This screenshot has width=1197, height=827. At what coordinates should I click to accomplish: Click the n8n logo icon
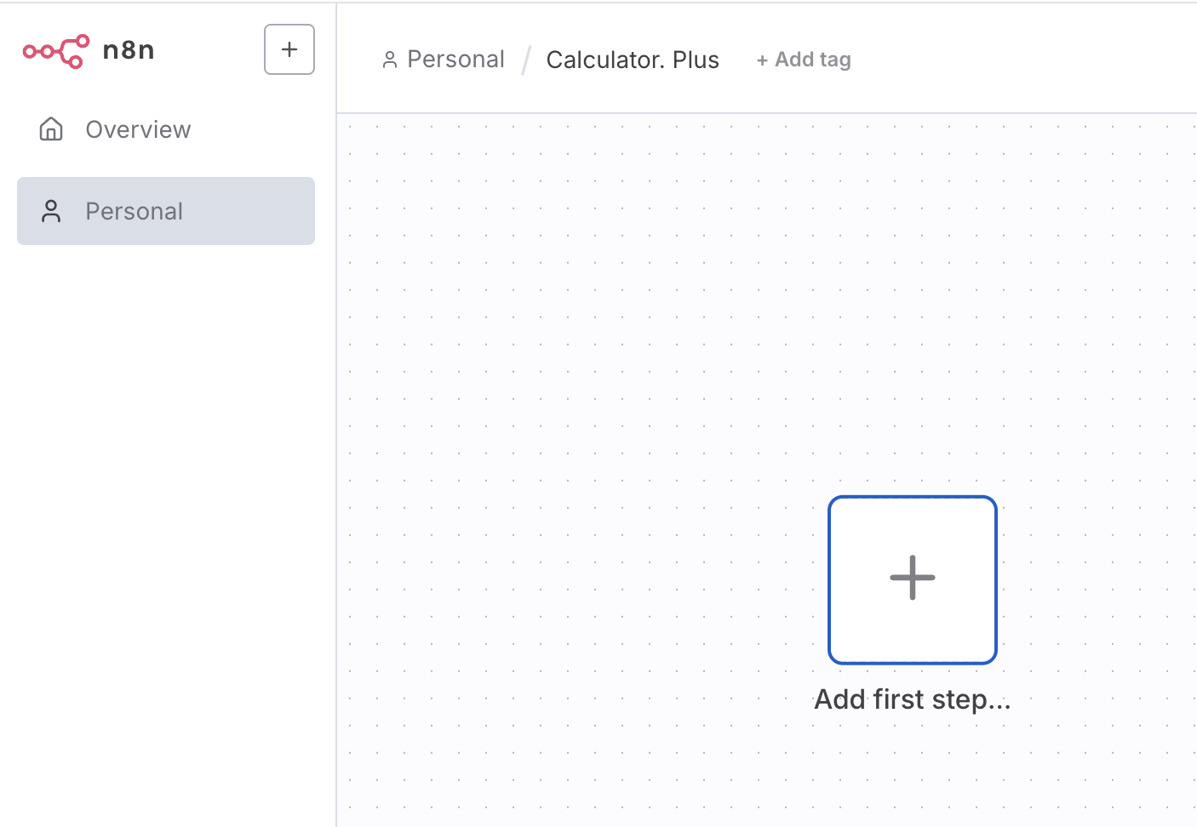point(55,51)
